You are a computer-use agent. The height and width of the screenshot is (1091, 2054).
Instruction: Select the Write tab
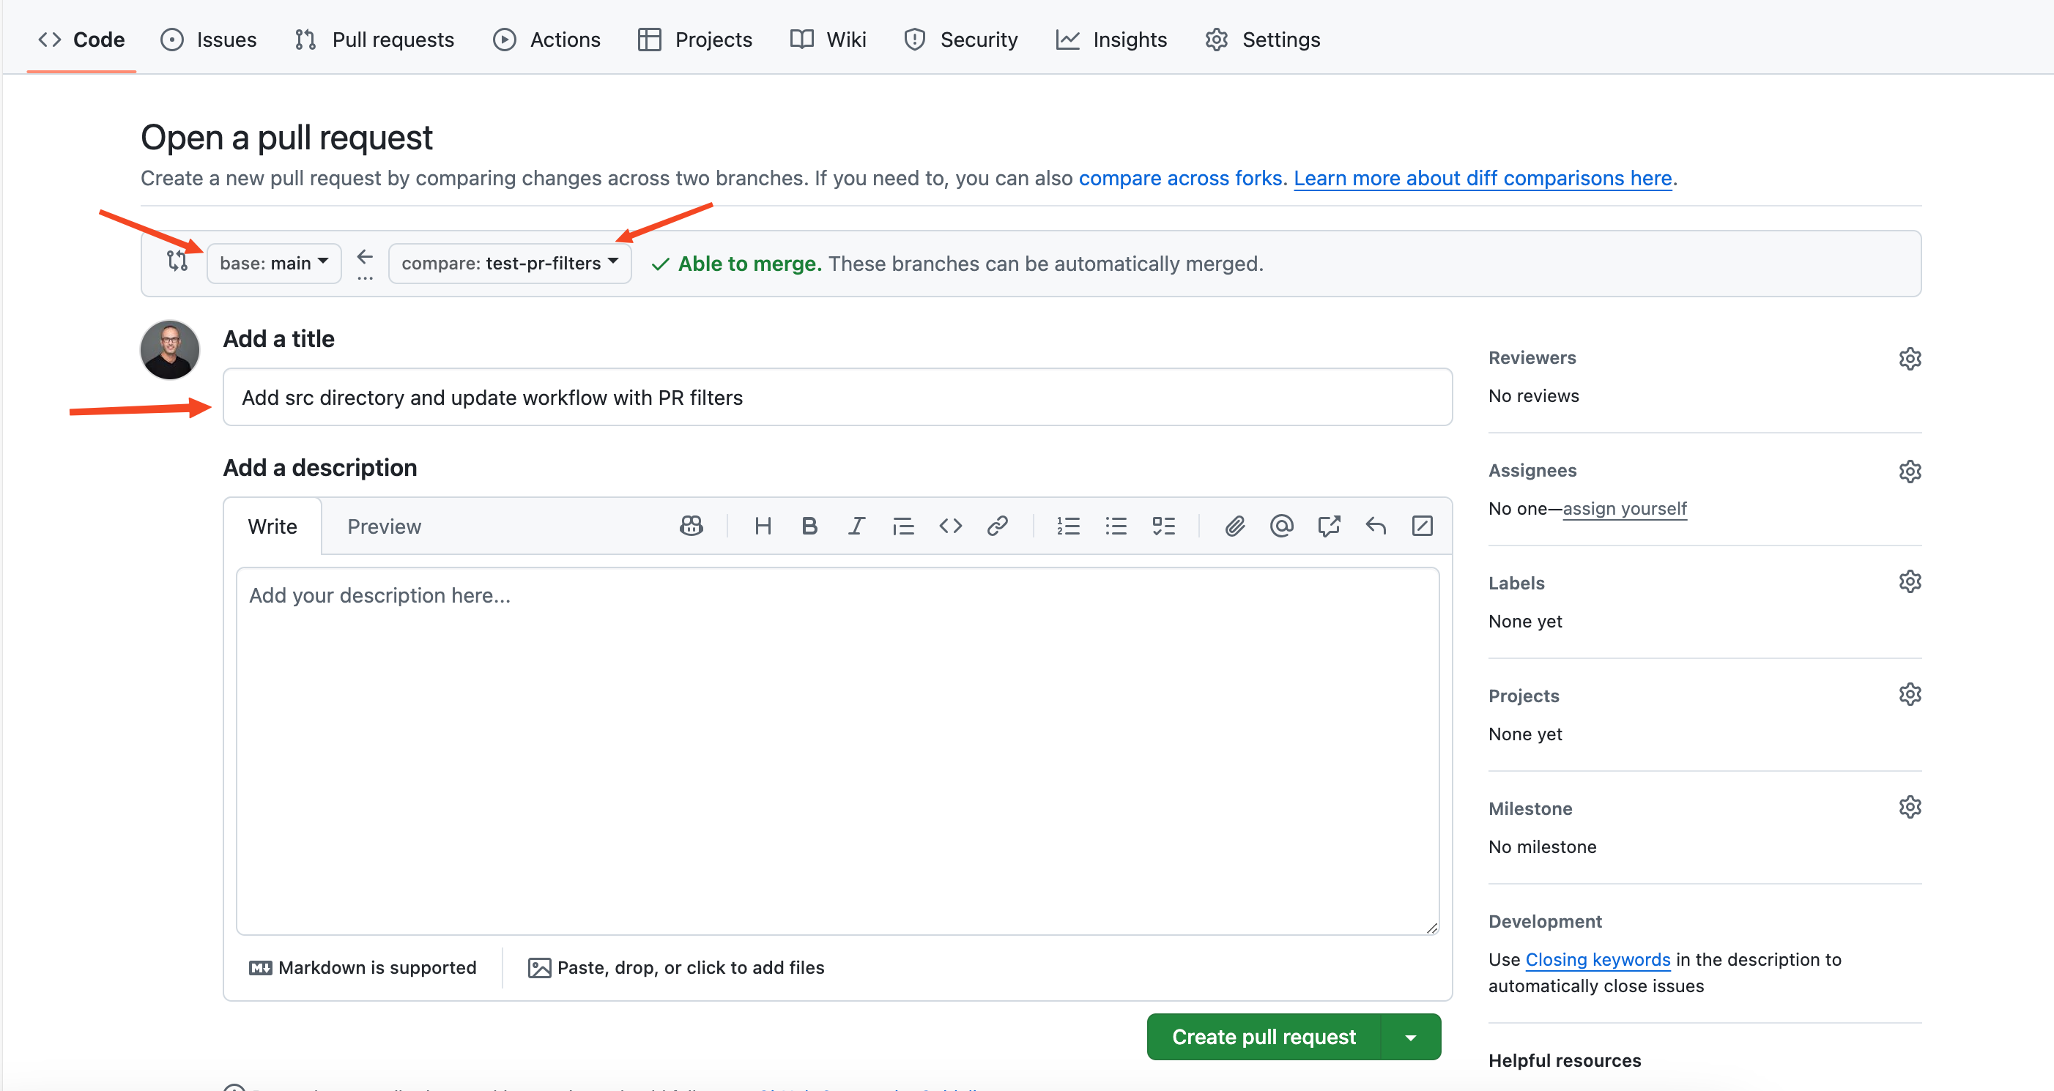click(272, 526)
